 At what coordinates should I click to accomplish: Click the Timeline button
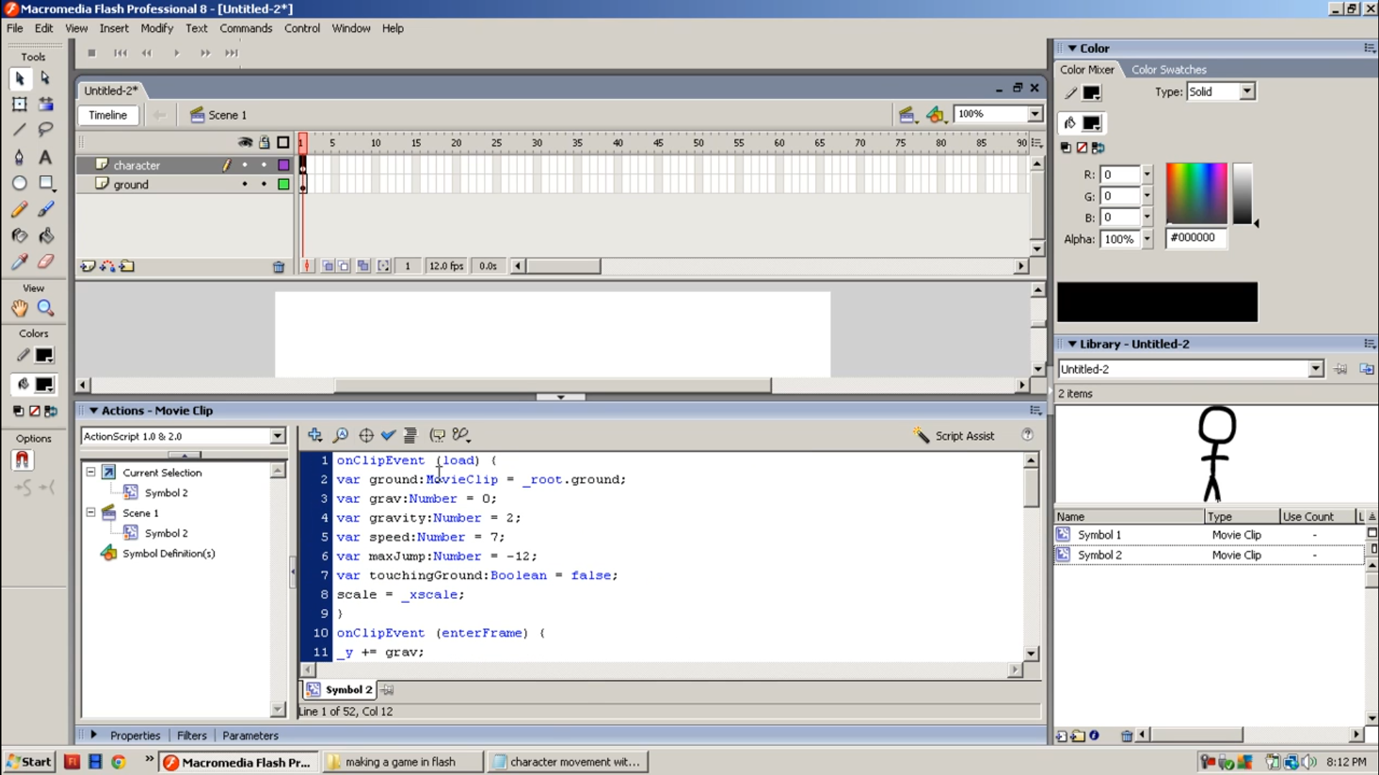pyautogui.click(x=108, y=115)
